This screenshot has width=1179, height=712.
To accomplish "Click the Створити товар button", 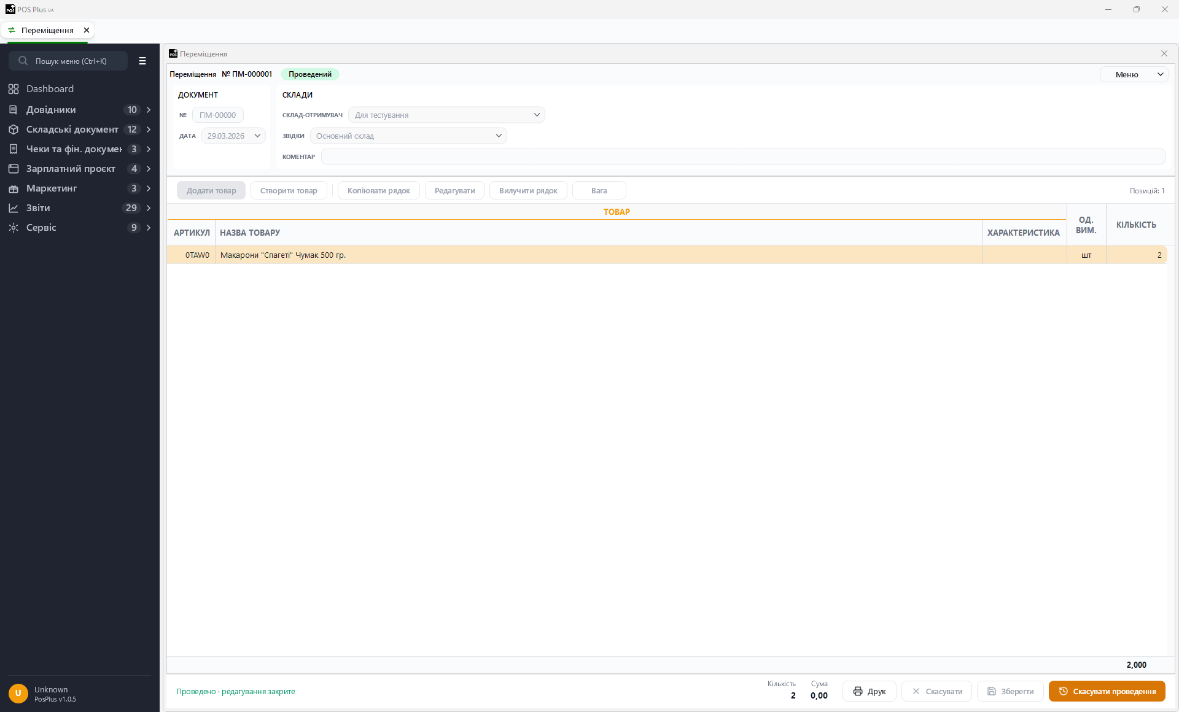I will pyautogui.click(x=289, y=190).
